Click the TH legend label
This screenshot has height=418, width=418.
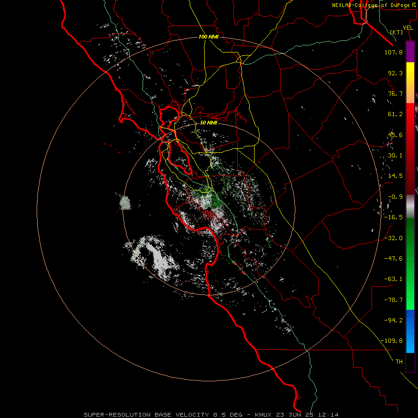click(x=399, y=362)
